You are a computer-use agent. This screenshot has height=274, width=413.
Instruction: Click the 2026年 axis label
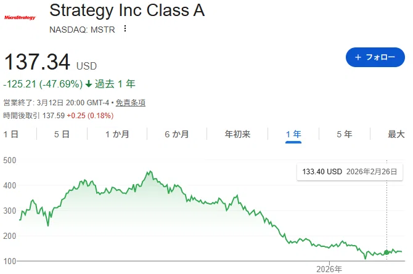[329, 269]
